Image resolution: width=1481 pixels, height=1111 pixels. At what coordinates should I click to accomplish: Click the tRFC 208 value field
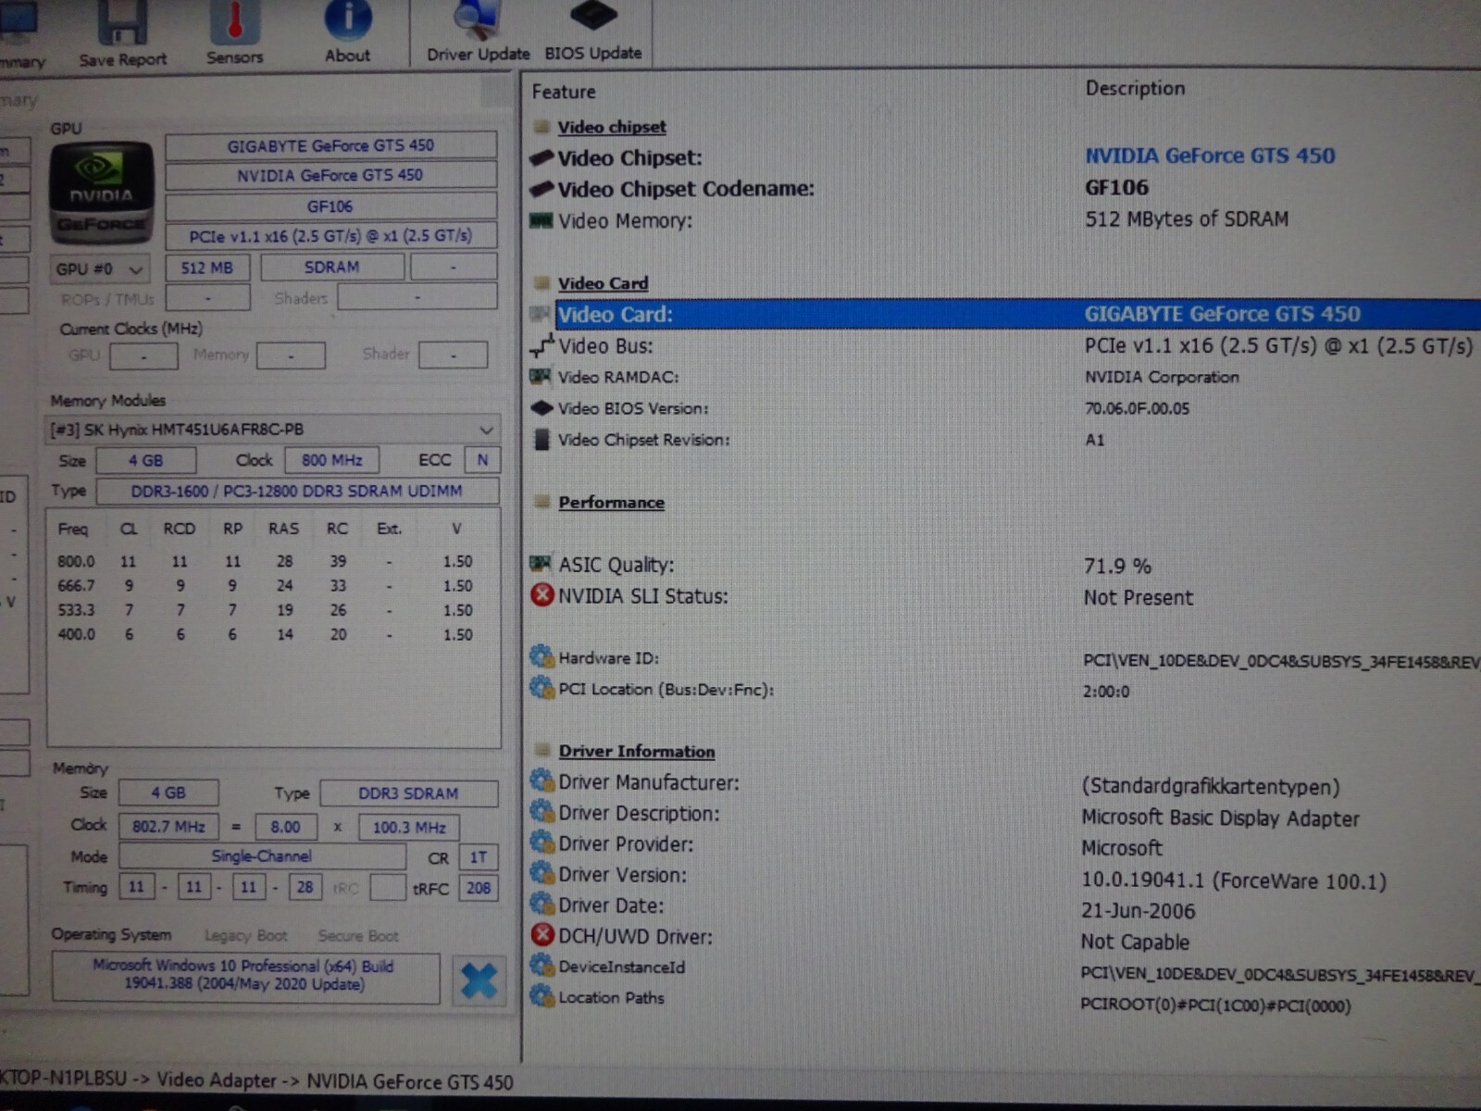click(479, 888)
